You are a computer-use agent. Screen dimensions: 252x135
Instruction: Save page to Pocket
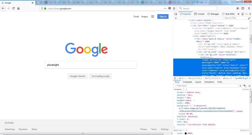pos(170,8)
